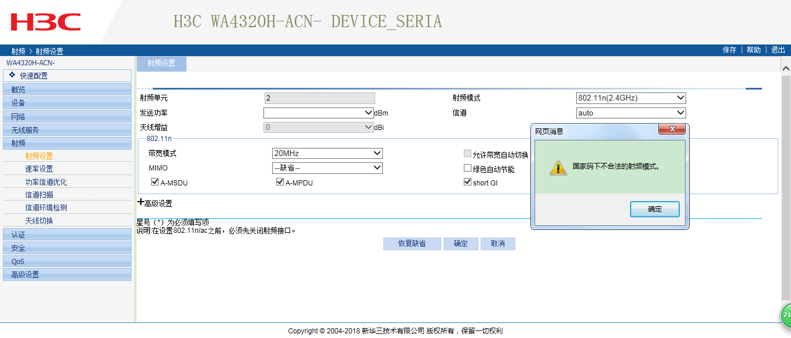Open the 射频模式 dropdown

[x=631, y=98]
